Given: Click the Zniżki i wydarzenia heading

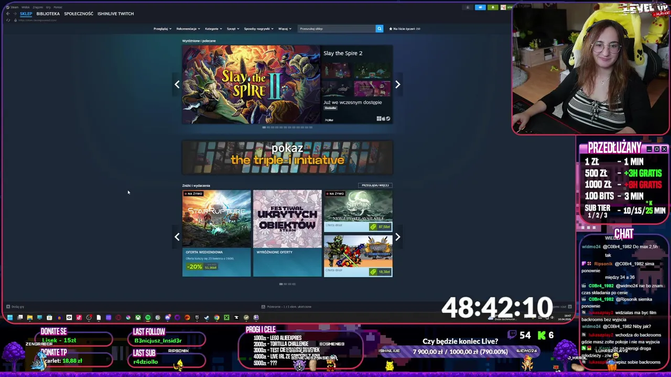Looking at the screenshot, I should (x=196, y=185).
